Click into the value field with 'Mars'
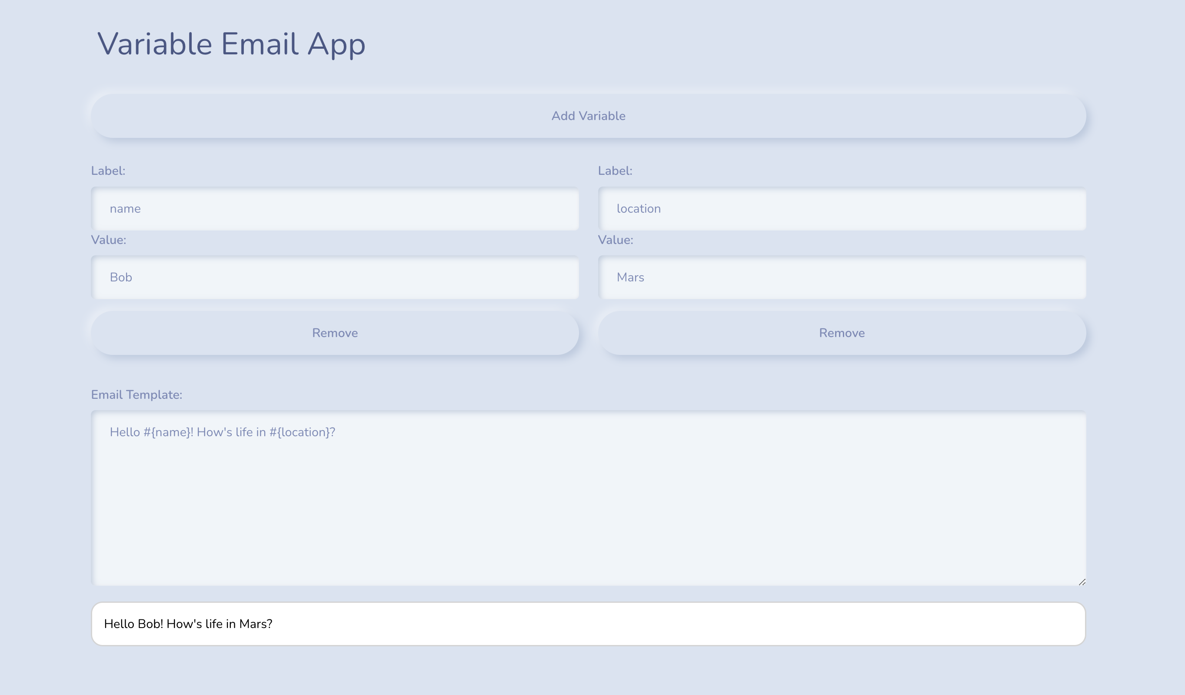Image resolution: width=1185 pixels, height=695 pixels. click(x=841, y=277)
